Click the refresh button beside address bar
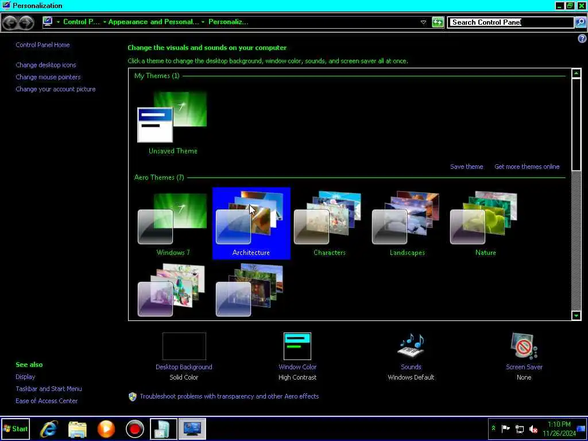Screen dimensions: 588x441 click(438, 22)
